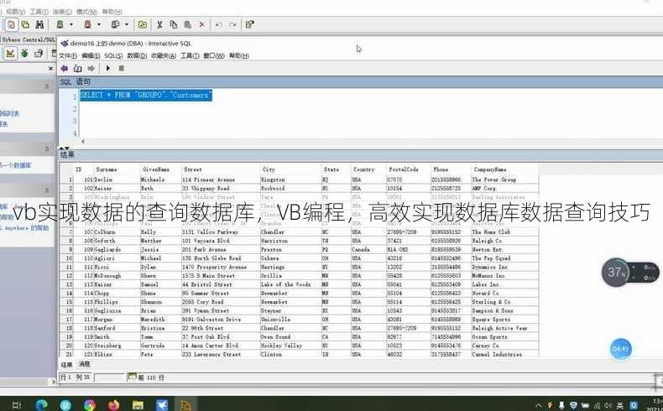
Task: Click the Redo arrow in main toolbar
Action: [232, 24]
